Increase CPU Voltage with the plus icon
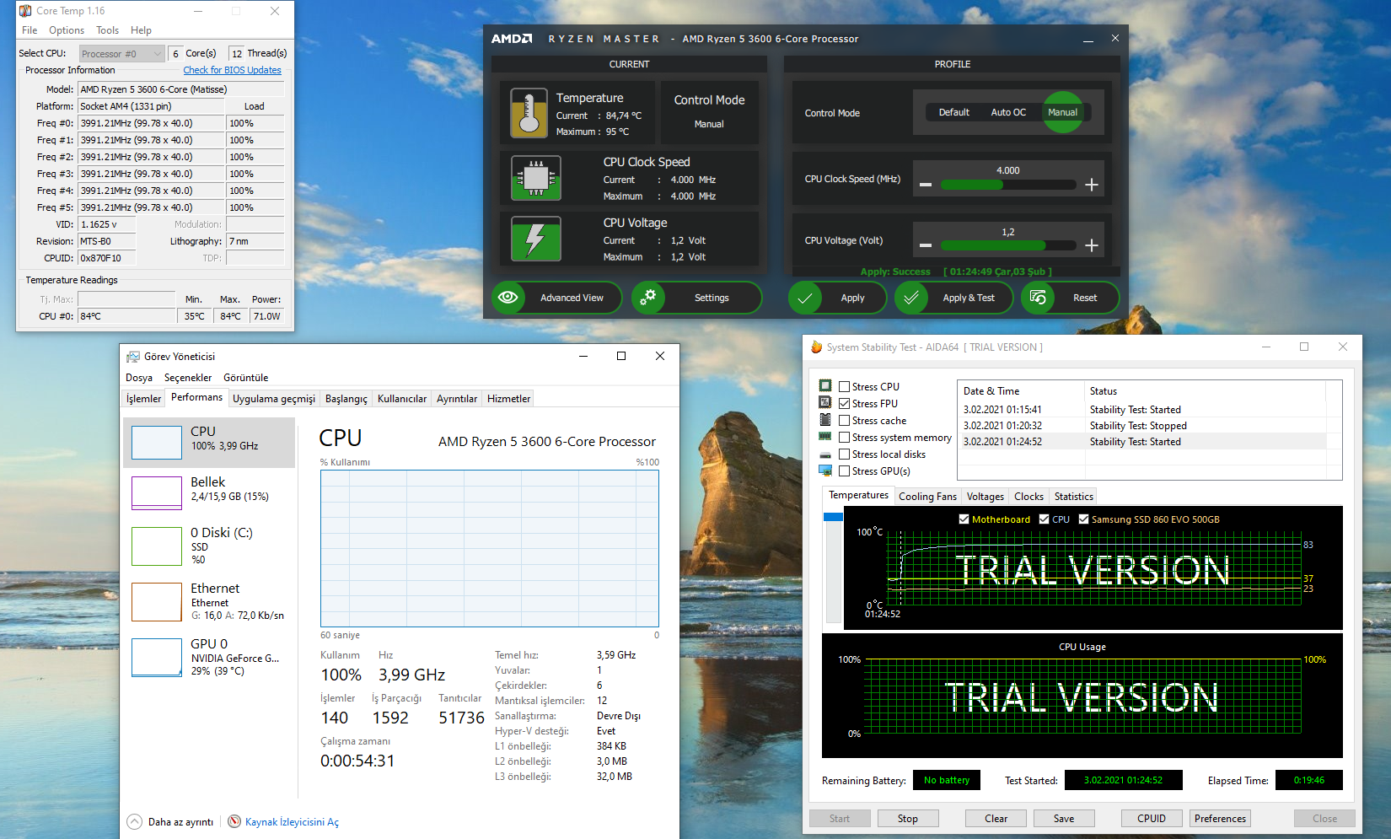Screen dimensions: 1391x839 [1092, 245]
